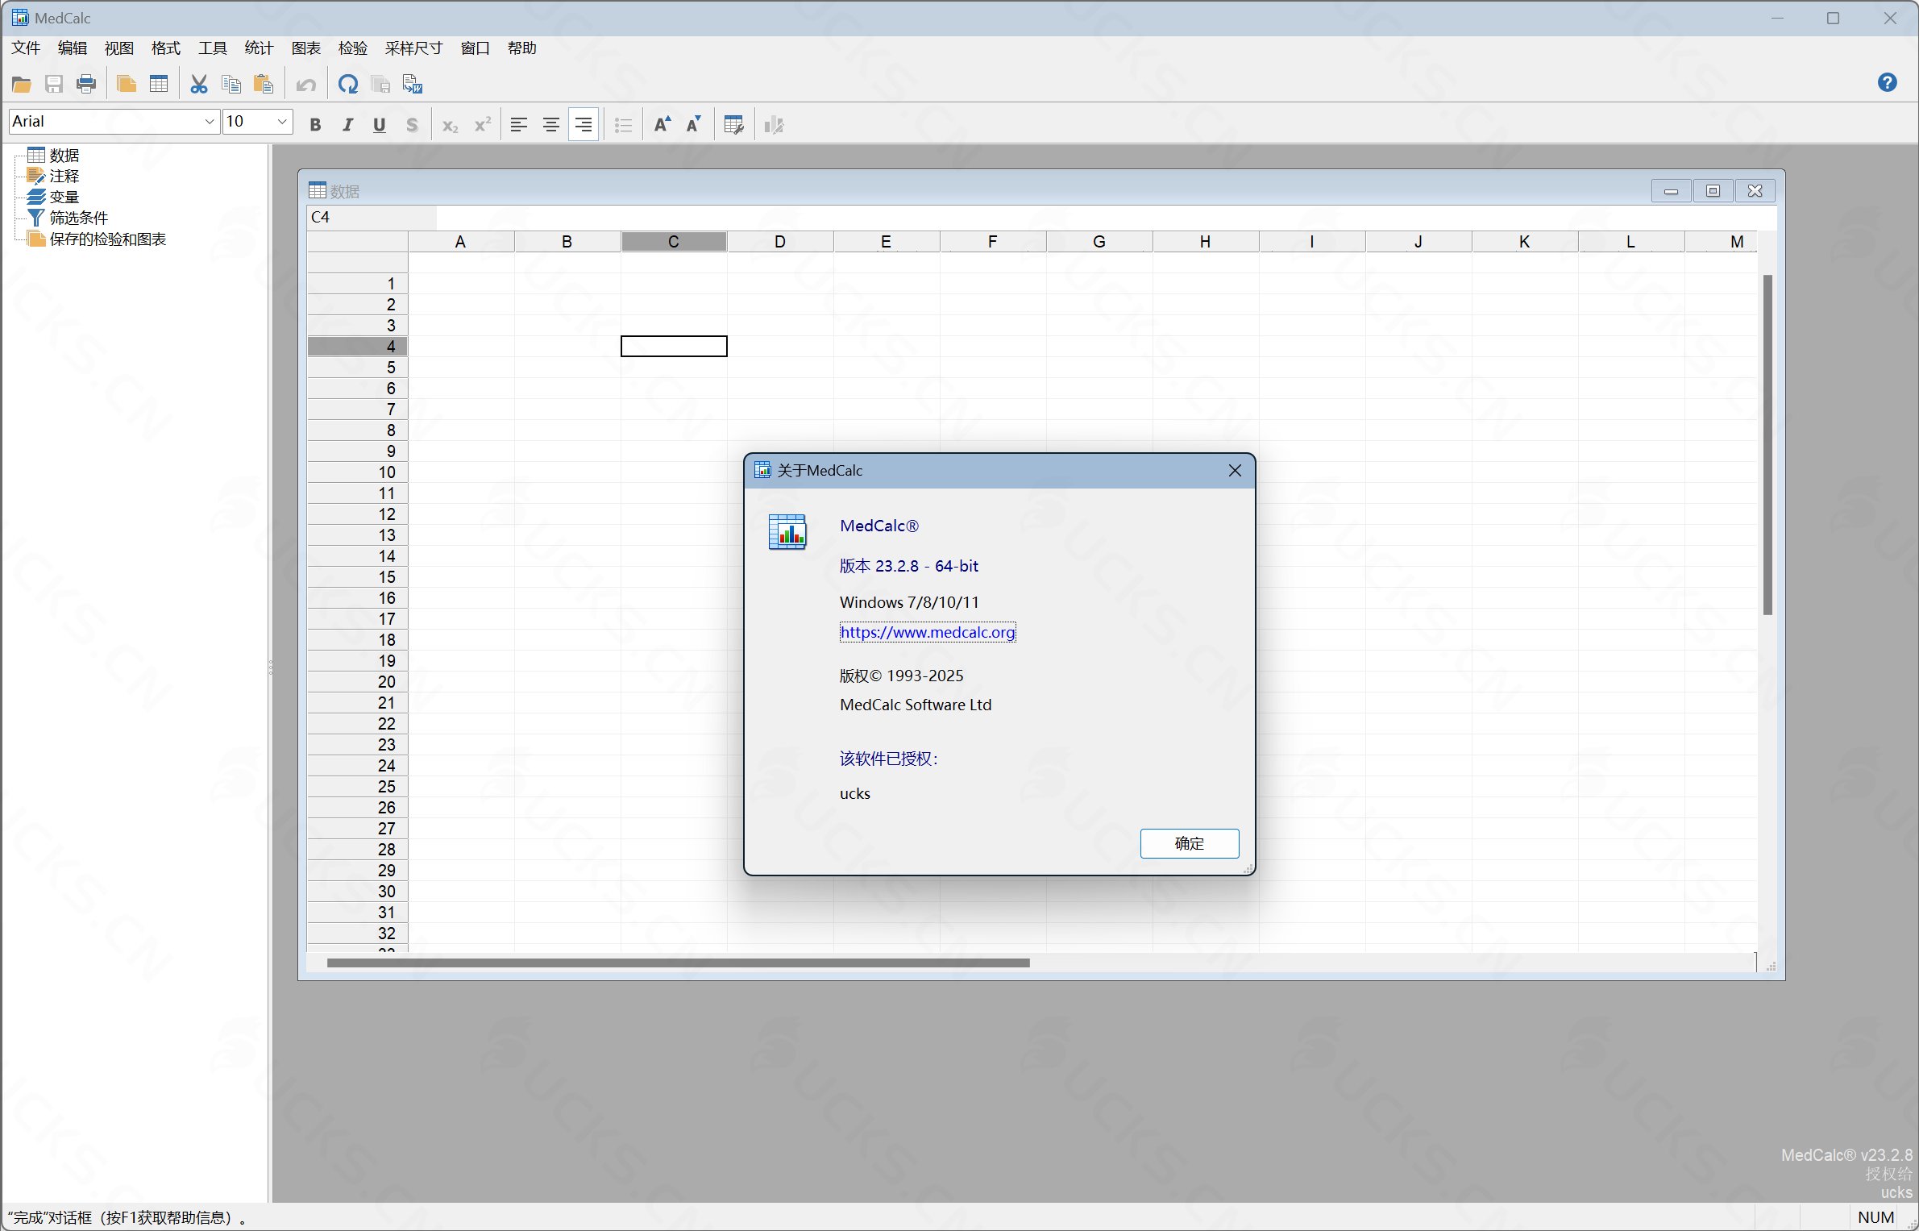
Task: Open the 帮助 menu
Action: (x=522, y=48)
